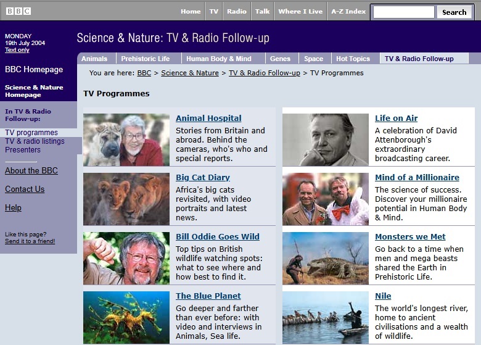Select the Bill Oddie Goes Wild photo
481x345 pixels.
click(126, 258)
